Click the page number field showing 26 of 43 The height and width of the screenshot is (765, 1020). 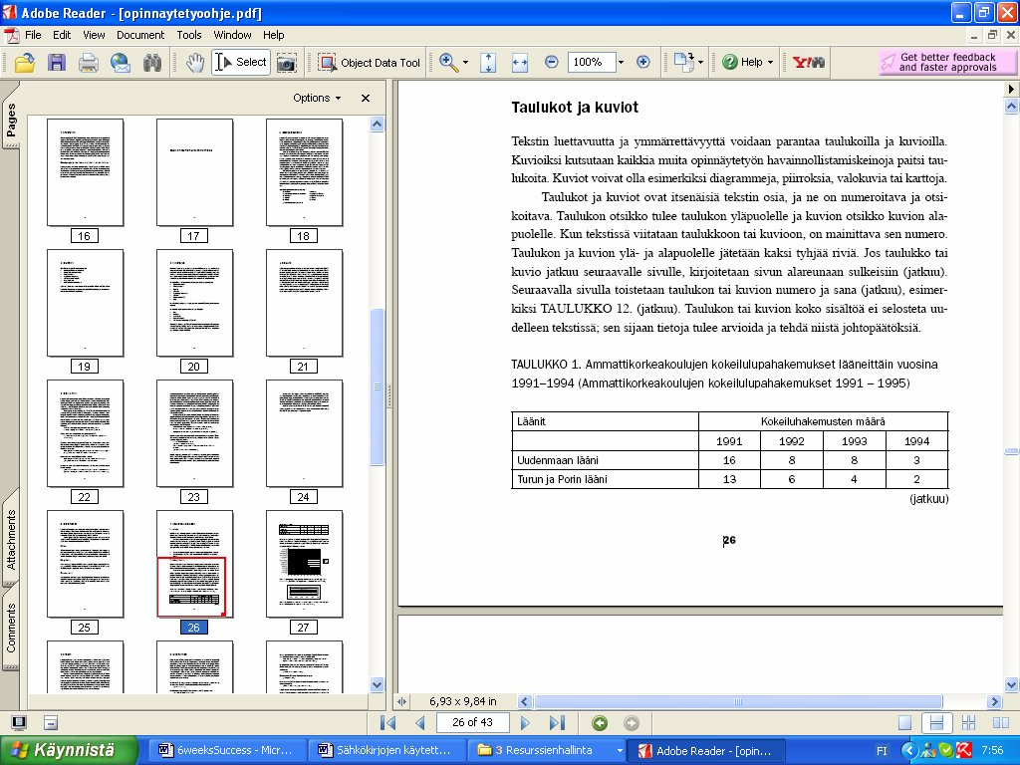pos(473,723)
